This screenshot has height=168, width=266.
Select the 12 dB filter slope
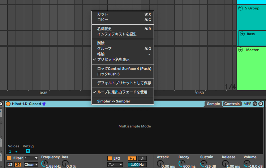click(10, 165)
